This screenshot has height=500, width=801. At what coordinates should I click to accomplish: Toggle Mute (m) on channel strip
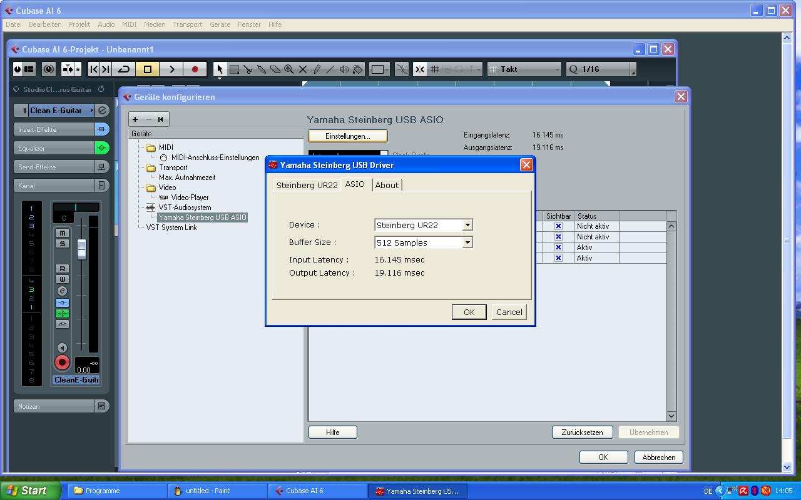[x=62, y=233]
